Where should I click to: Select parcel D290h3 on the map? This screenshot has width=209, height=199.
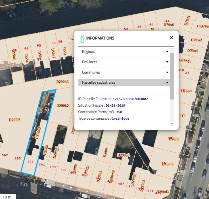(62, 82)
